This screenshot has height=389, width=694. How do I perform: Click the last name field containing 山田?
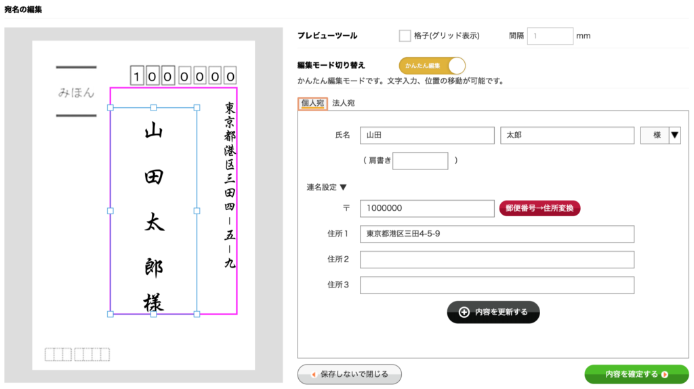(x=427, y=136)
